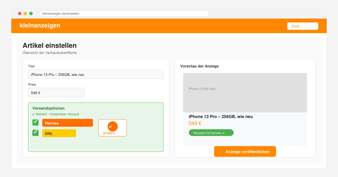Click the browser address bar

tap(124, 13)
